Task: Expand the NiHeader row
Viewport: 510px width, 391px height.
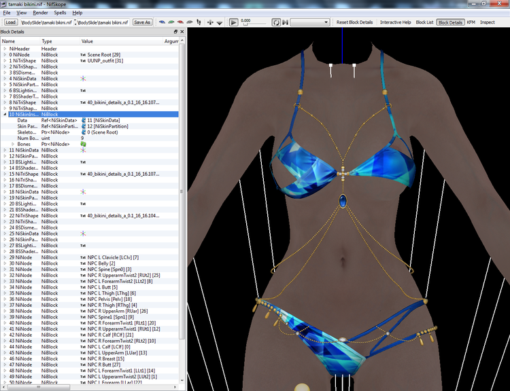Action: (5, 49)
